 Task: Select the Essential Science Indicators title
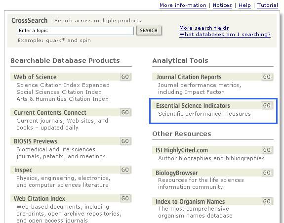pos(193,105)
